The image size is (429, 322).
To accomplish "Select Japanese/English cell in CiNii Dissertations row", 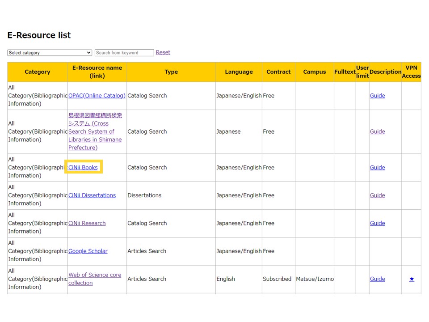I will tap(239, 195).
